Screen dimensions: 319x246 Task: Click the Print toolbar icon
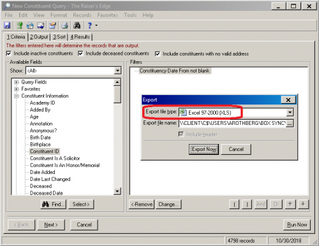(x=64, y=25)
